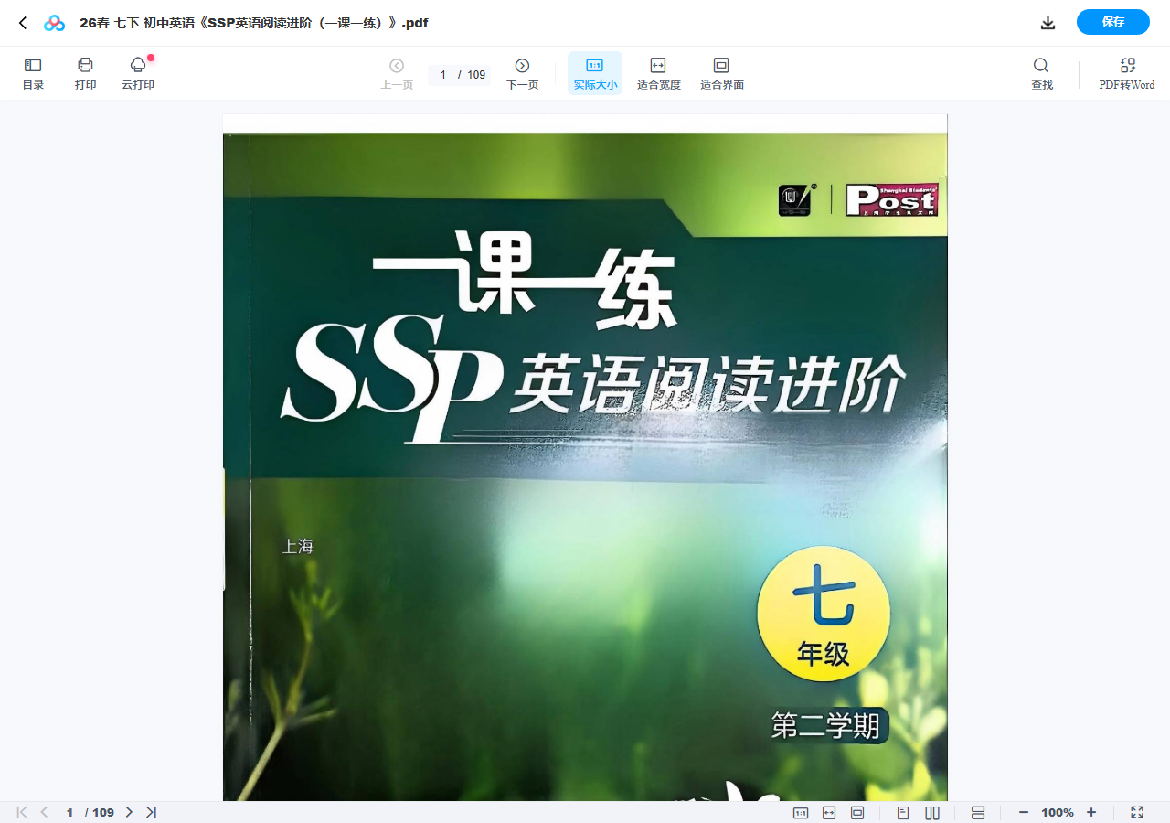
Task: Click next page arrow in bottom bar
Action: coord(129,812)
